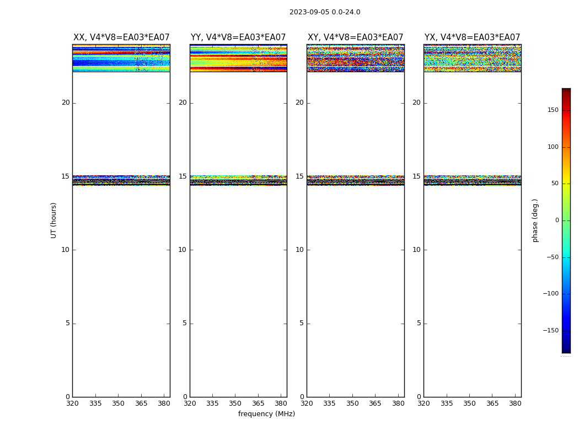Viewport: 579px width, 441px height.
Task: Click the YY, V4*V8=EA03*EA07 panel title
Action: pyautogui.click(x=238, y=37)
